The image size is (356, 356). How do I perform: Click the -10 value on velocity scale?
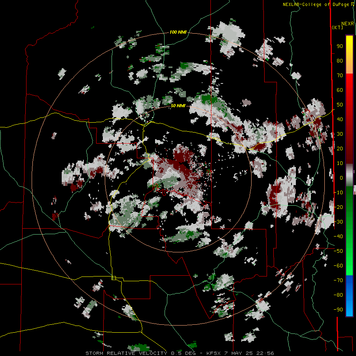pos(338,193)
